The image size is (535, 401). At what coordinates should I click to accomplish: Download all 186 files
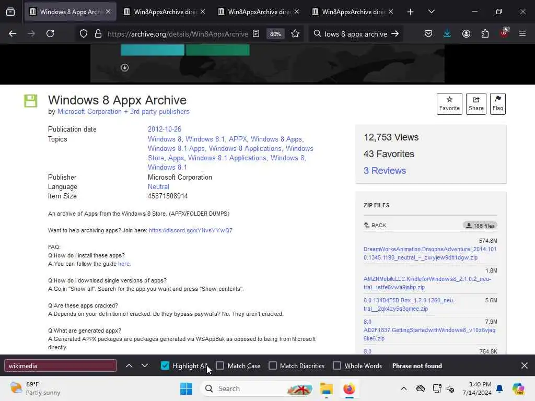pyautogui.click(x=480, y=226)
